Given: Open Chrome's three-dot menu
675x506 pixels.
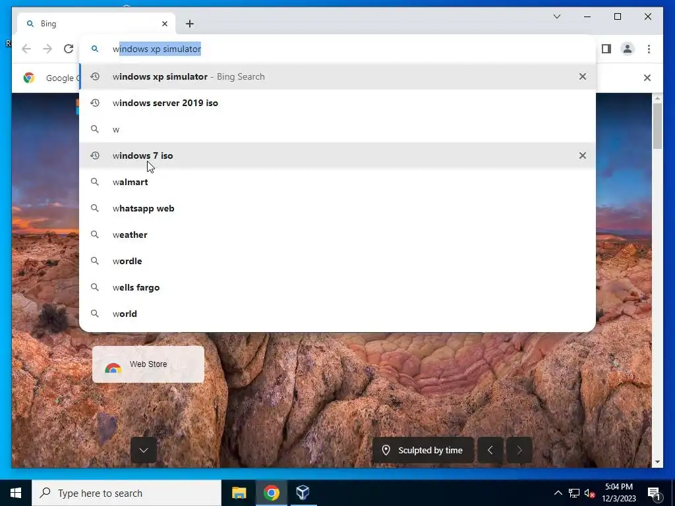Looking at the screenshot, I should coord(649,49).
